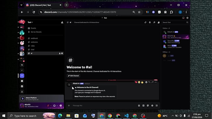Expand headphones output options arrow
Screen dimensions: 212x119
(x=57, y=106)
